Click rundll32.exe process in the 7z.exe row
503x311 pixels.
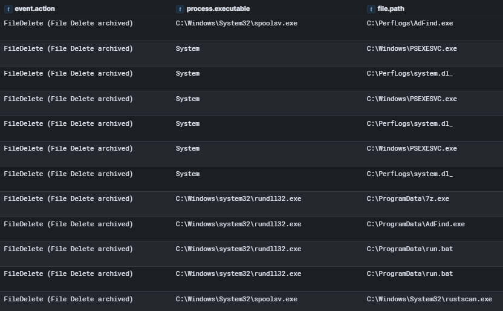tap(238, 198)
